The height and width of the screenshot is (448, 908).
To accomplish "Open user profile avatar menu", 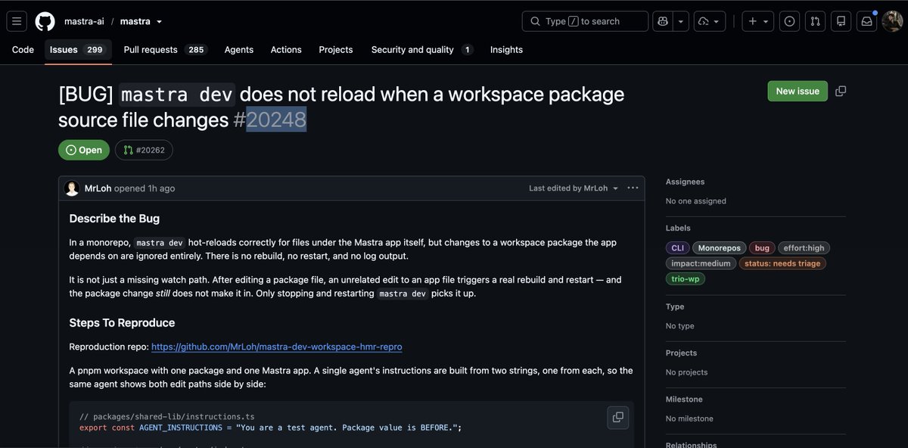I will point(891,21).
